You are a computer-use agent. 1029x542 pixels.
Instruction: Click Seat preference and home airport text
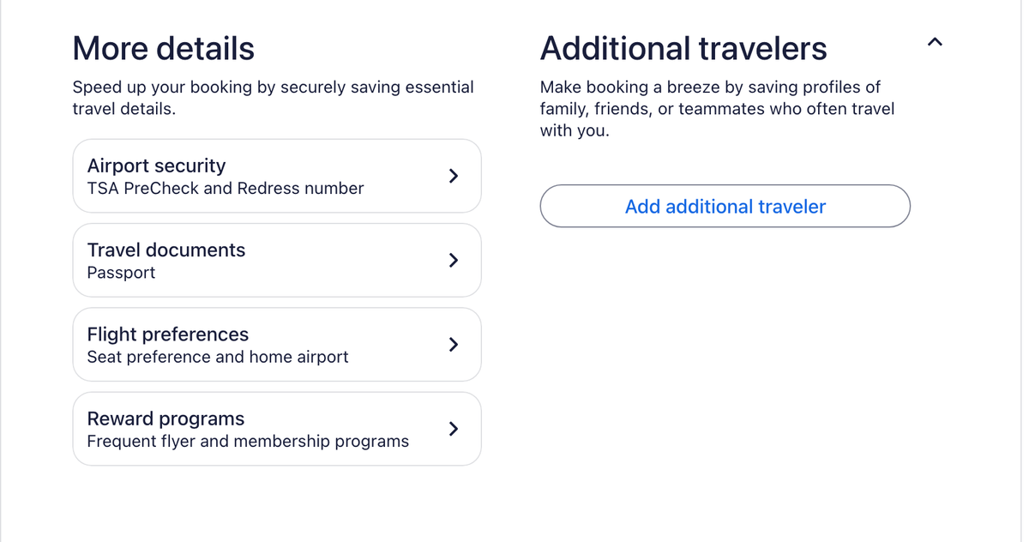click(x=218, y=357)
